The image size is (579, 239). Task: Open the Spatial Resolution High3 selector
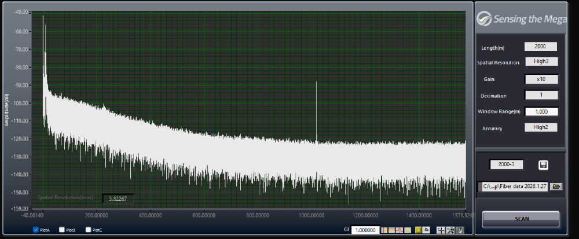tap(541, 62)
